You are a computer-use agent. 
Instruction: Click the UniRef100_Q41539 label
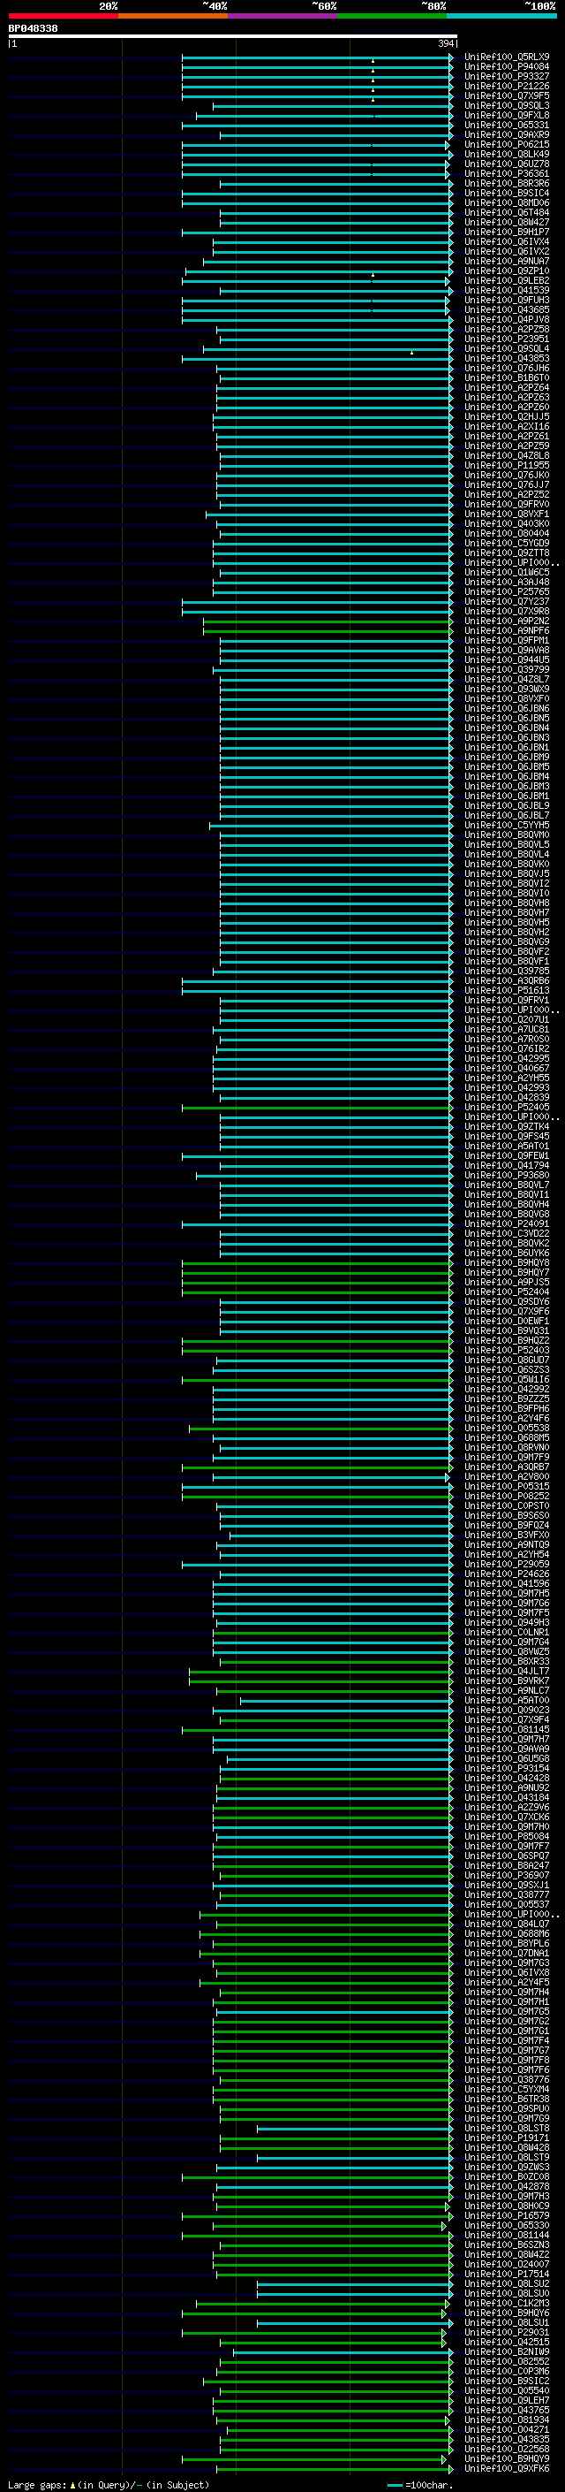pos(507,290)
